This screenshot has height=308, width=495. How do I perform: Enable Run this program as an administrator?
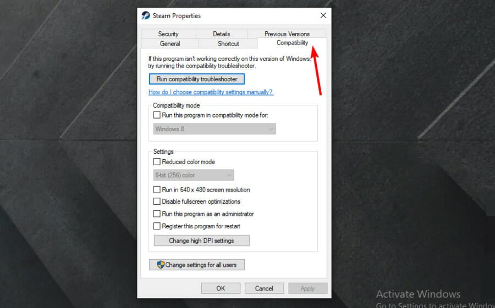pyautogui.click(x=157, y=214)
